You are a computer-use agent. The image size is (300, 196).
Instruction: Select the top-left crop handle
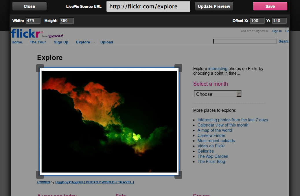click(x=40, y=68)
